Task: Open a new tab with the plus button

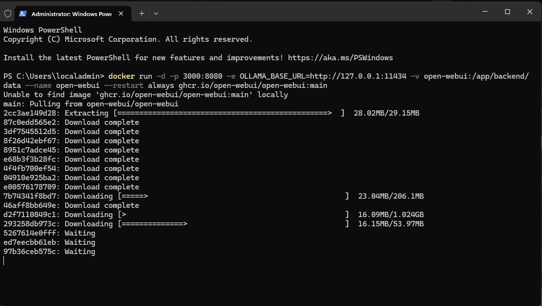Action: coord(142,14)
